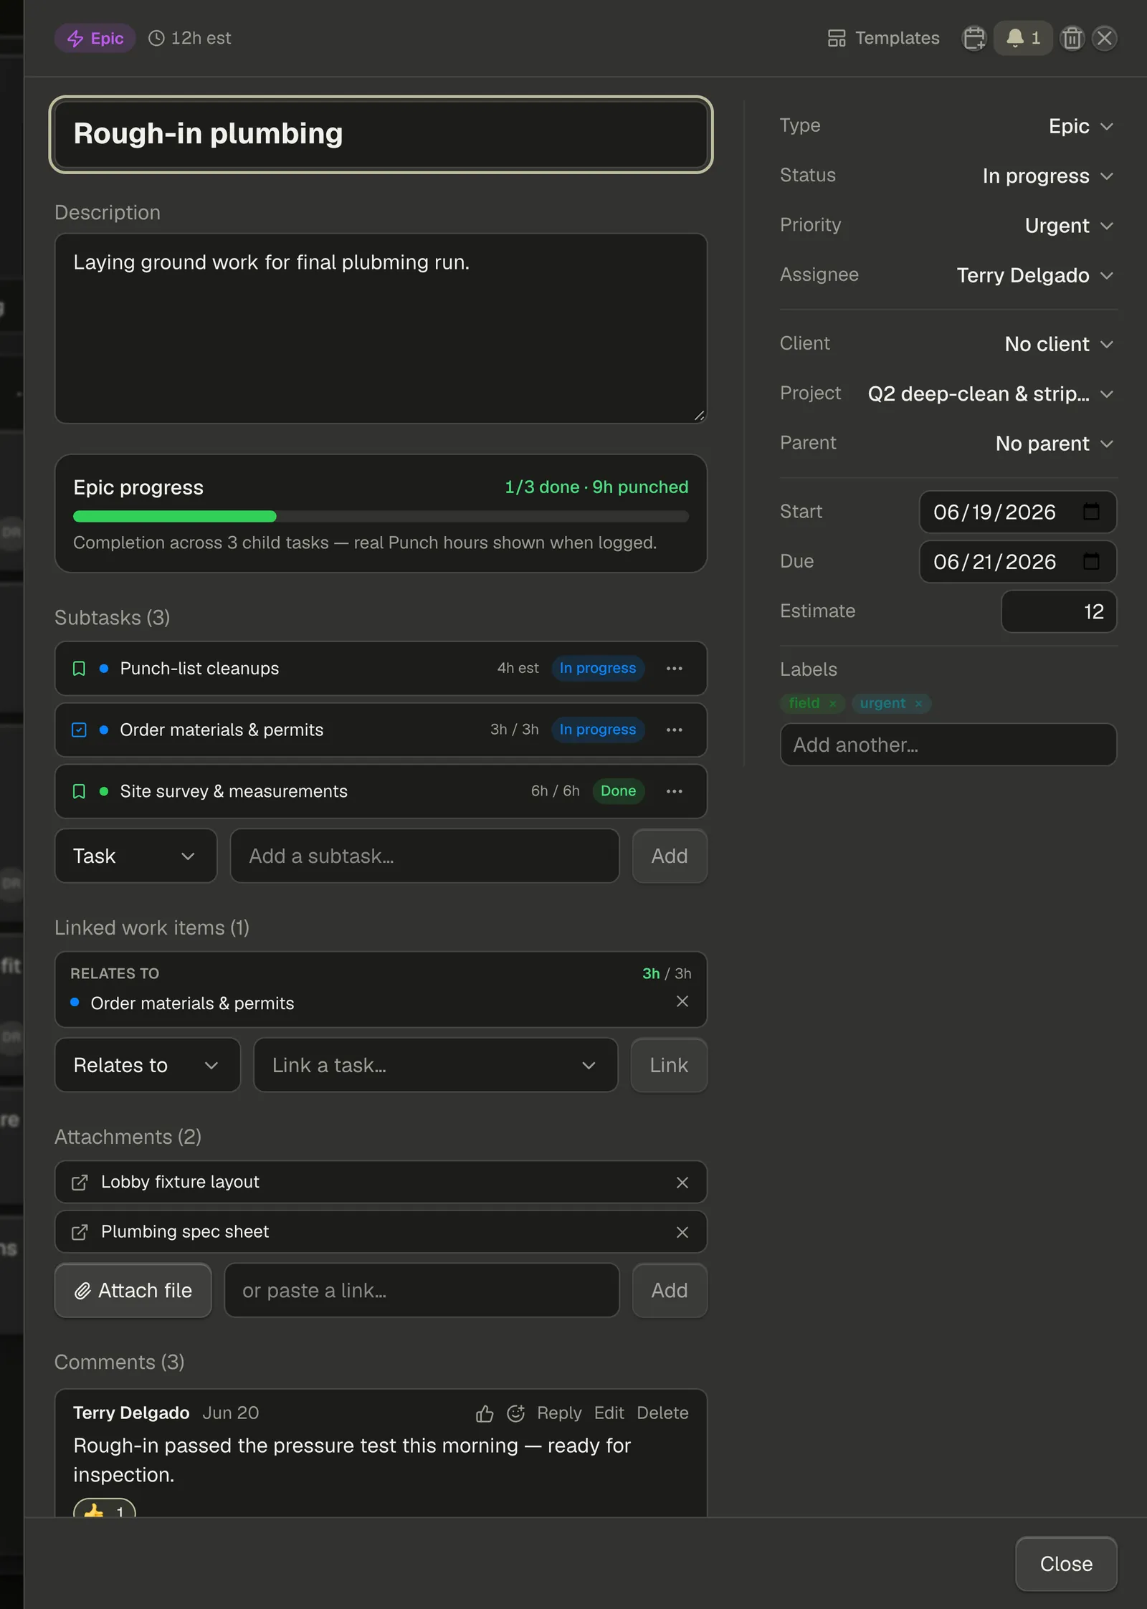Open Templates
The height and width of the screenshot is (1609, 1147).
tap(883, 38)
